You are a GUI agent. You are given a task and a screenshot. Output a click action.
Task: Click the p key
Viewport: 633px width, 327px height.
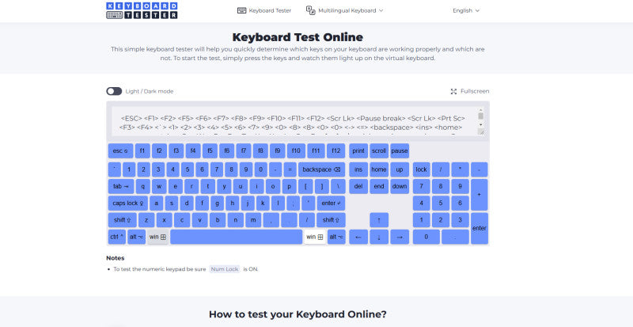[289, 186]
